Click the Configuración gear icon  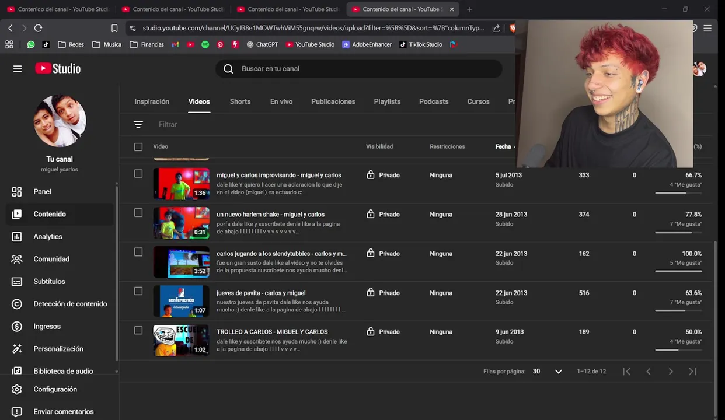point(17,389)
